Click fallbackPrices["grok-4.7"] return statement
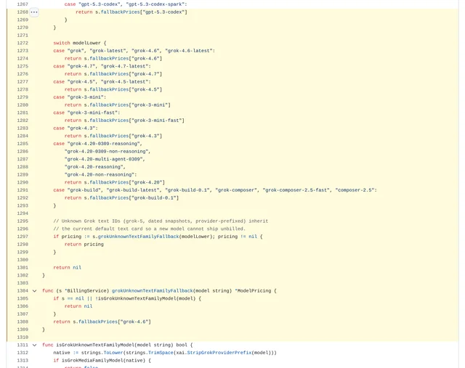 pos(113,74)
